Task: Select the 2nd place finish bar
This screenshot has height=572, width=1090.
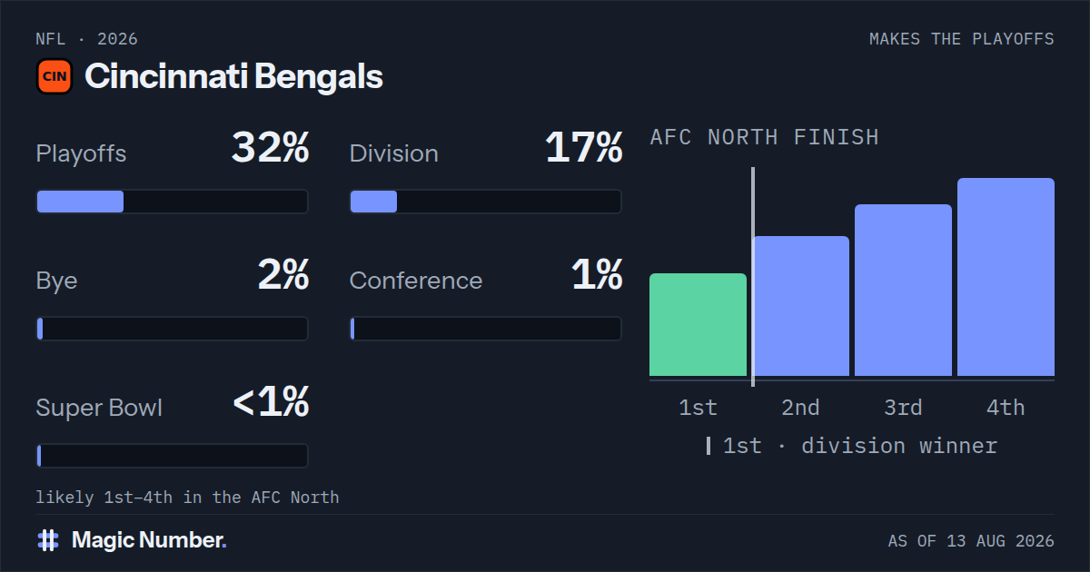Action: (x=800, y=306)
